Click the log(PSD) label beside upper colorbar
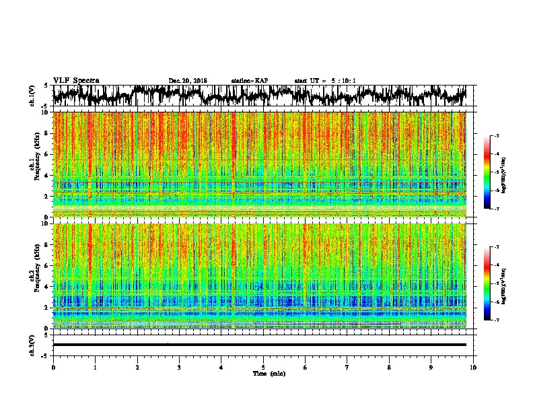This screenshot has width=533, height=412. click(x=504, y=175)
